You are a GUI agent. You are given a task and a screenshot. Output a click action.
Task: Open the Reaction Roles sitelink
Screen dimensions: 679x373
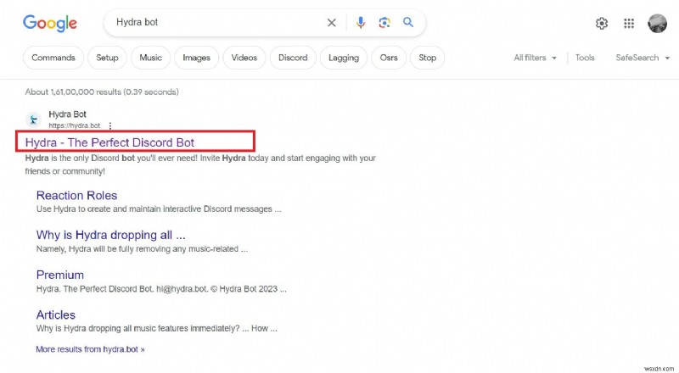pyautogui.click(x=76, y=195)
